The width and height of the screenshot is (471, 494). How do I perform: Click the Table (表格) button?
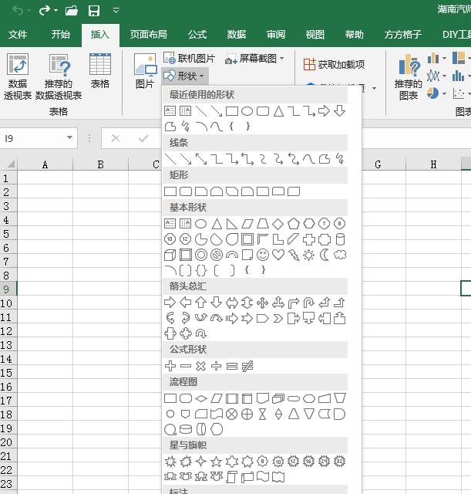pyautogui.click(x=100, y=71)
